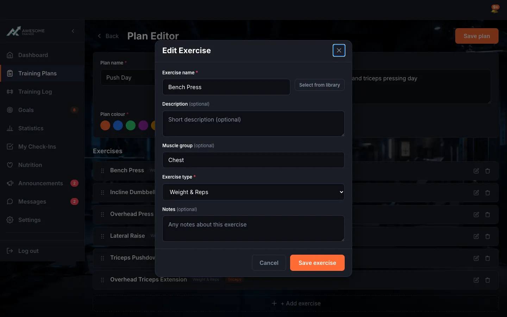507x317 pixels.
Task: Delete the Lateral Raise exercise row
Action: pos(488,236)
